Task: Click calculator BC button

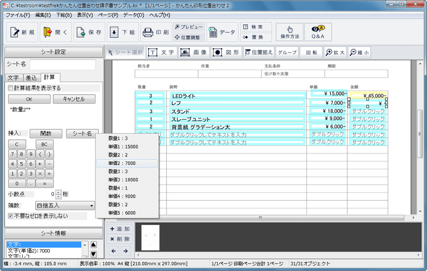Action: (45, 144)
